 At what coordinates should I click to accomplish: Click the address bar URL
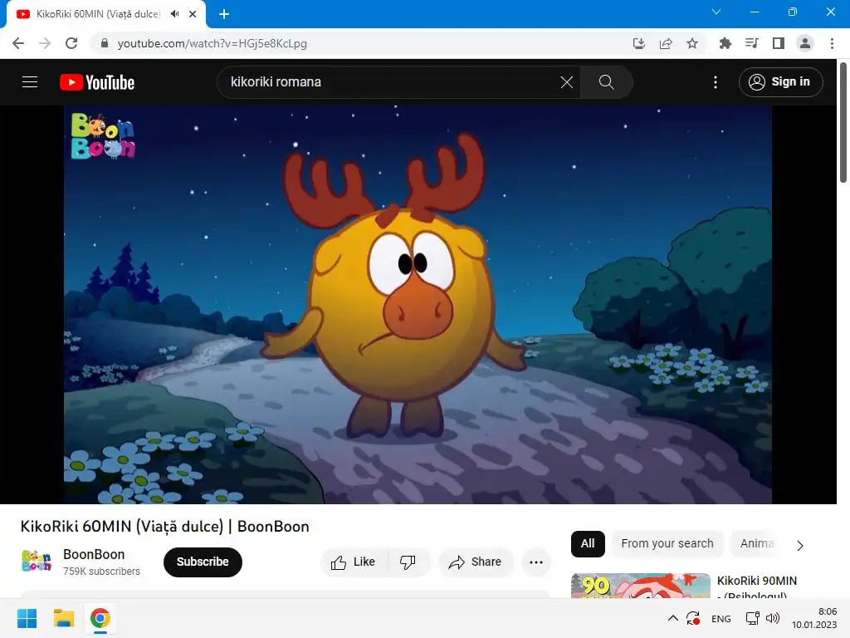(x=212, y=43)
